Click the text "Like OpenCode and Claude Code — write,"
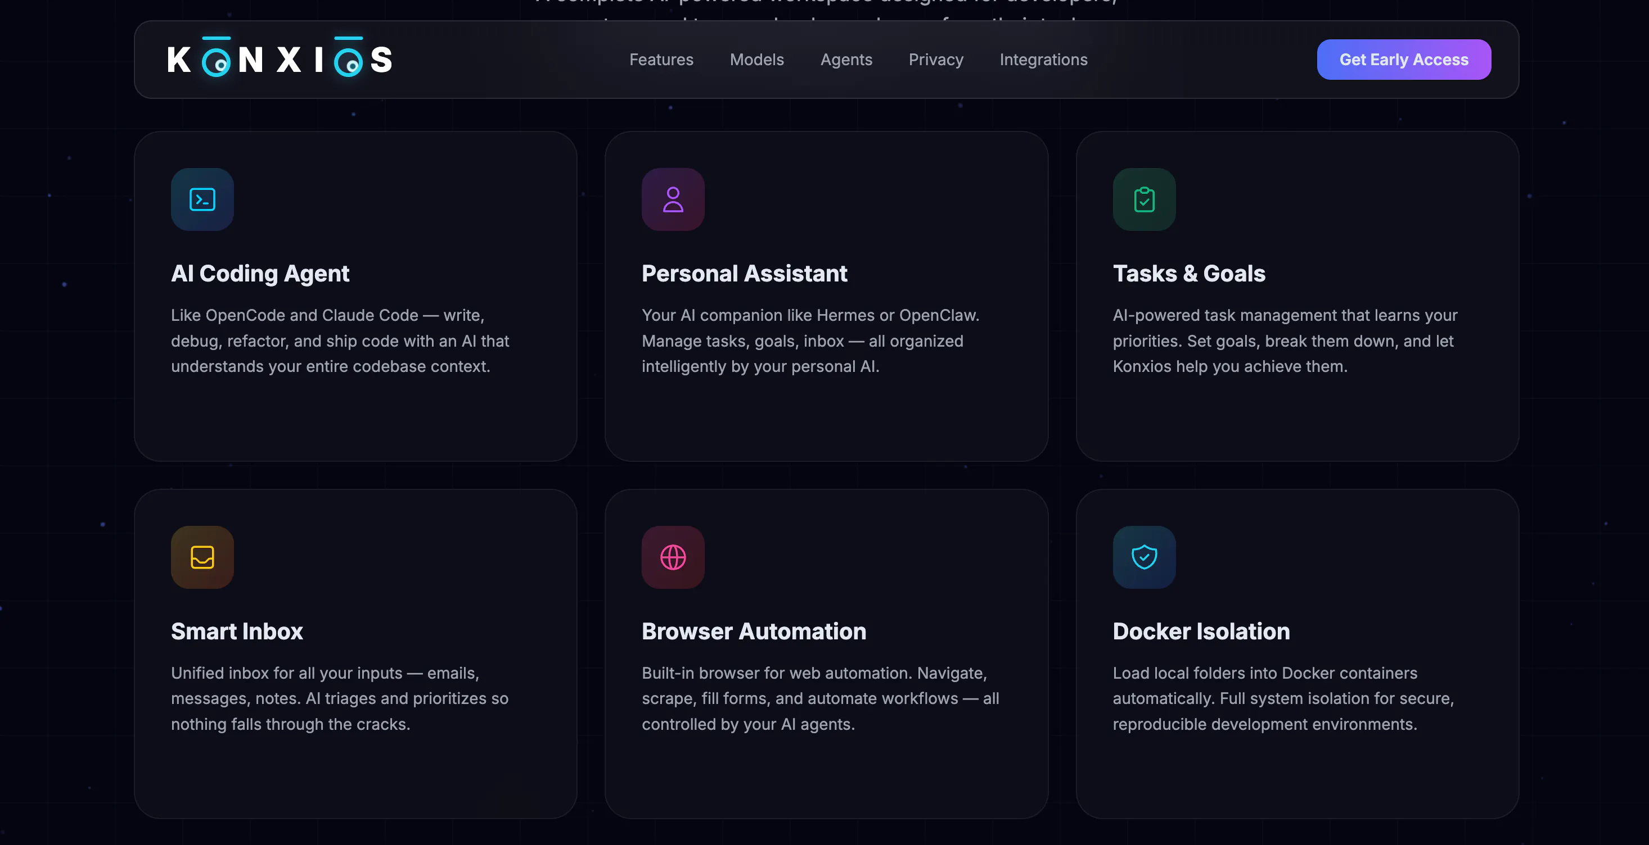Image resolution: width=1649 pixels, height=845 pixels. pos(328,315)
